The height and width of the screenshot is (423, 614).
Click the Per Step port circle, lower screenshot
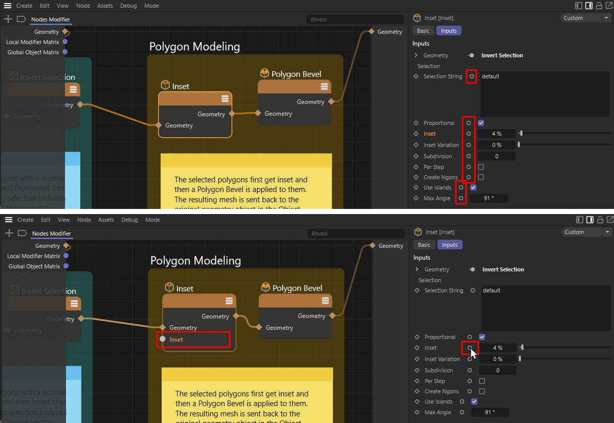click(x=470, y=381)
